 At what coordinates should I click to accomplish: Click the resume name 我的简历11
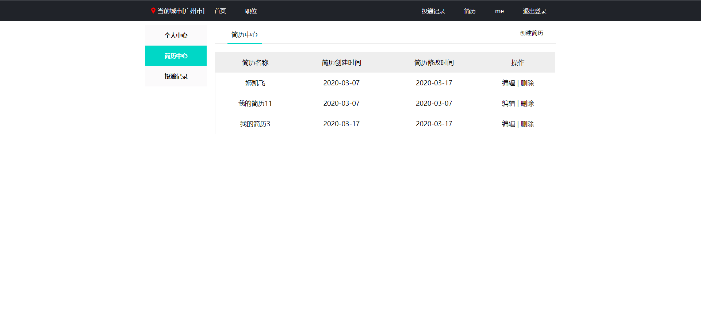point(255,104)
